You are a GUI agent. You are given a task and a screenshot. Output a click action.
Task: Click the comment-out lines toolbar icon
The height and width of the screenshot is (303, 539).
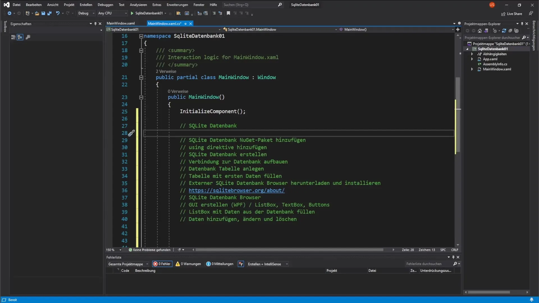214,13
